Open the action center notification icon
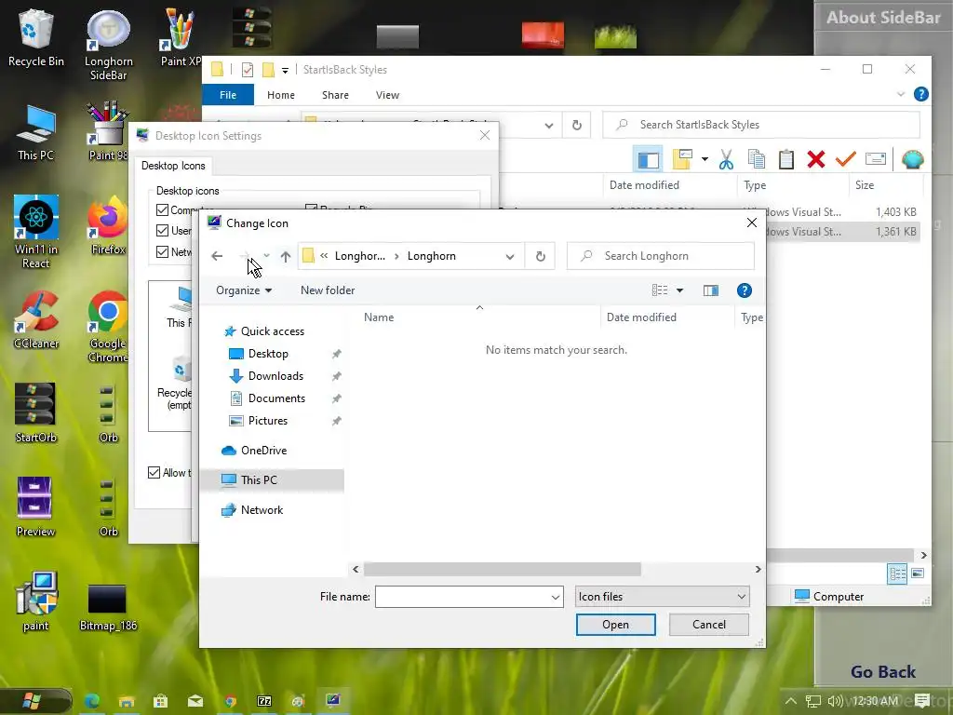 coord(922,701)
